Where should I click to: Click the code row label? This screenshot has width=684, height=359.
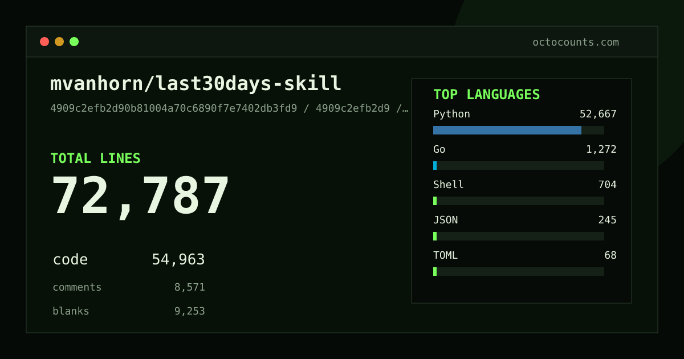pyautogui.click(x=70, y=260)
